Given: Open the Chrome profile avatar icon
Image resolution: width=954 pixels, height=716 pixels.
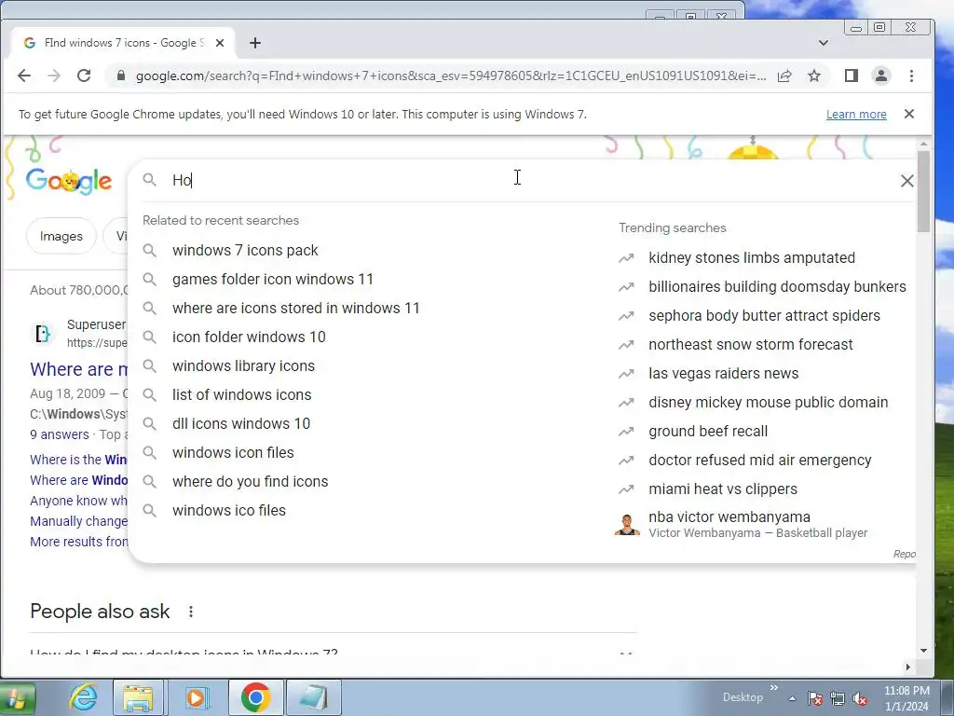Looking at the screenshot, I should pos(881,76).
